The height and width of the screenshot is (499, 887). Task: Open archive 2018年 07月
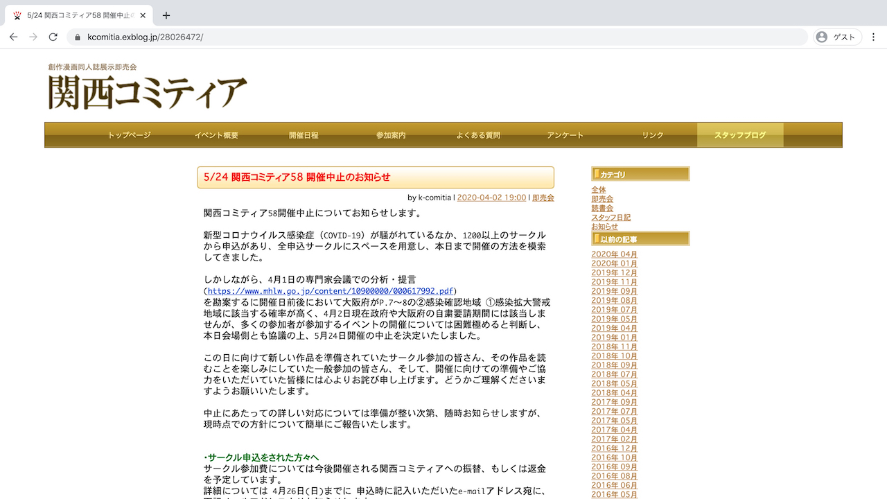615,374
